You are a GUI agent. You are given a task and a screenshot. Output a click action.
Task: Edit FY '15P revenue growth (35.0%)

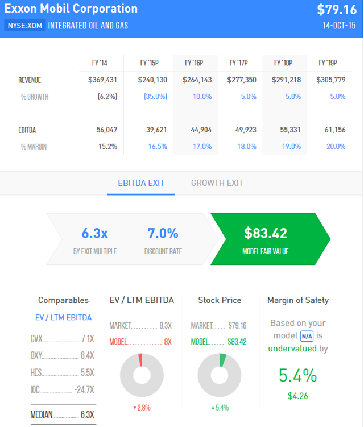point(155,97)
